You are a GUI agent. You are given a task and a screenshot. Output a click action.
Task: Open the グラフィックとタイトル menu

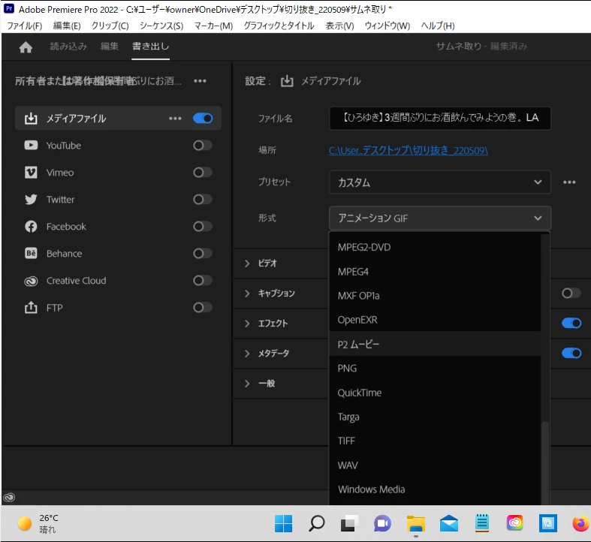[x=279, y=26]
